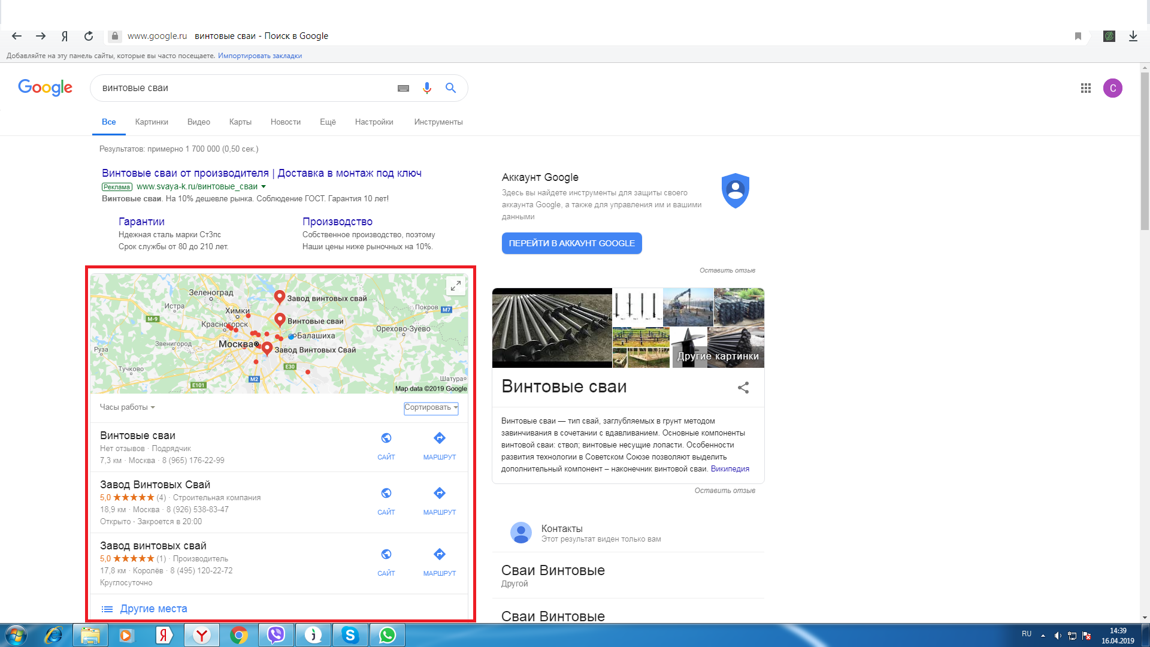
Task: Open Skype from the taskbar
Action: click(350, 635)
